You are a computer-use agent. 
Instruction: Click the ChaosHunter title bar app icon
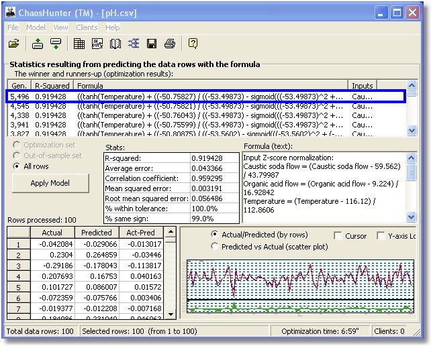(x=11, y=13)
